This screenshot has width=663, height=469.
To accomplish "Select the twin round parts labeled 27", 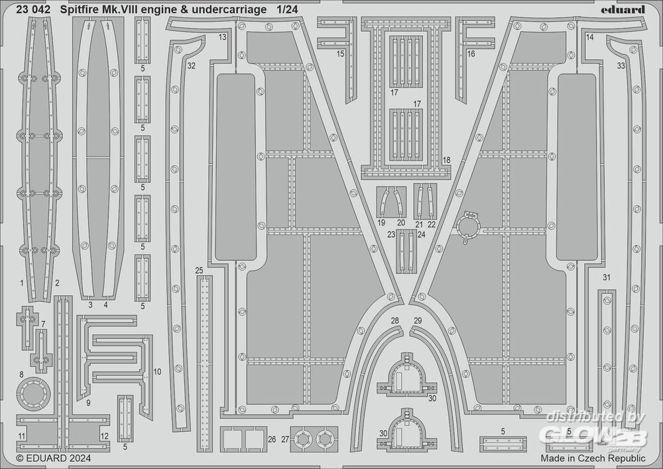I will 314,438.
